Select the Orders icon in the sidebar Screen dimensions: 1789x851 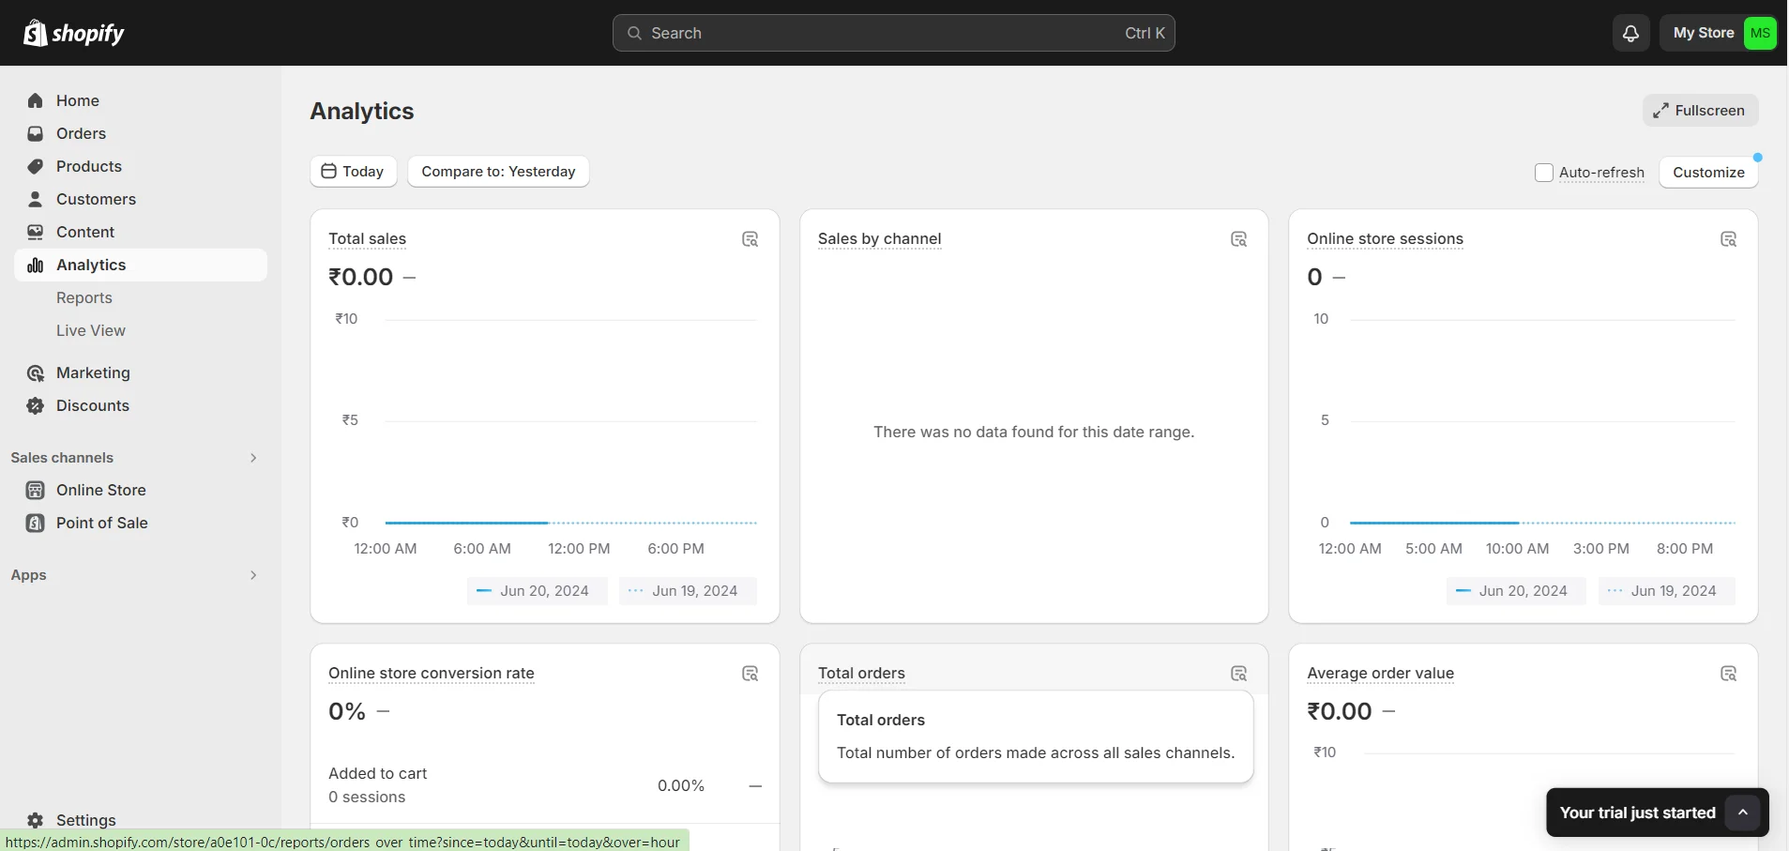point(34,133)
